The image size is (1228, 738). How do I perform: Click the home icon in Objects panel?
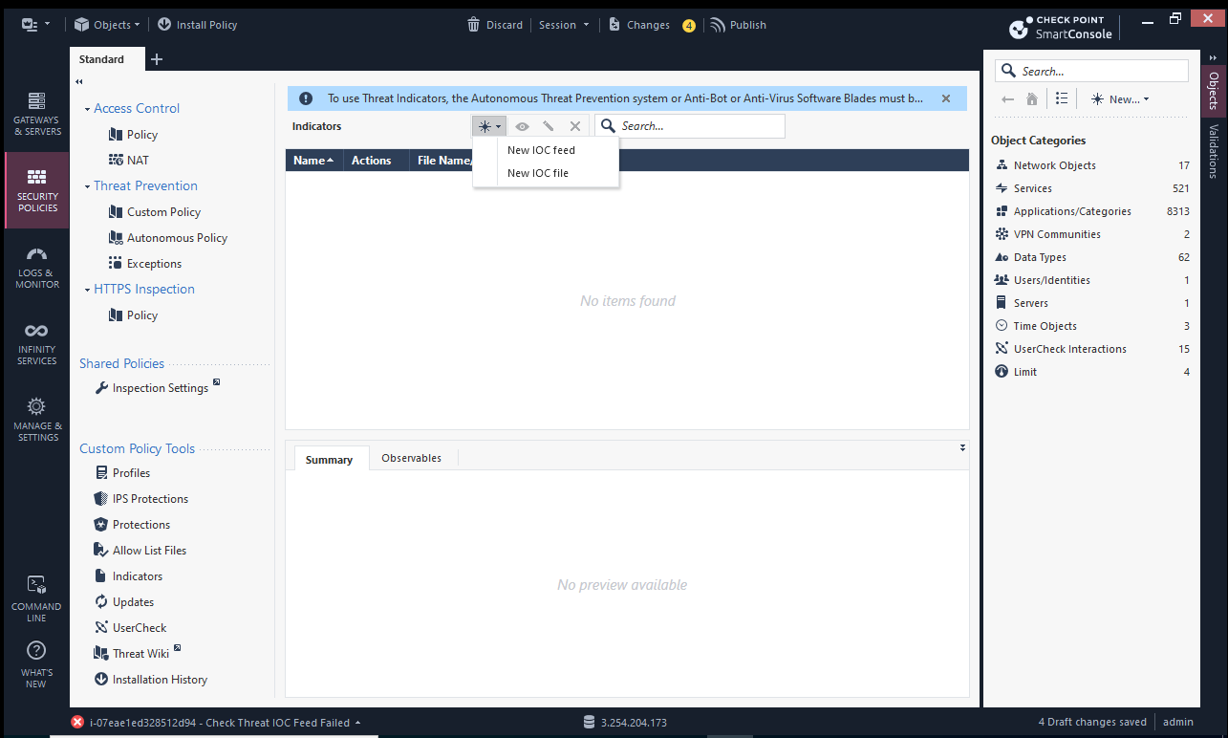point(1032,99)
